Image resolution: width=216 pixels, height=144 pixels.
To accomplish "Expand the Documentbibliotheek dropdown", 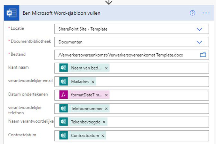I will coord(199,42).
